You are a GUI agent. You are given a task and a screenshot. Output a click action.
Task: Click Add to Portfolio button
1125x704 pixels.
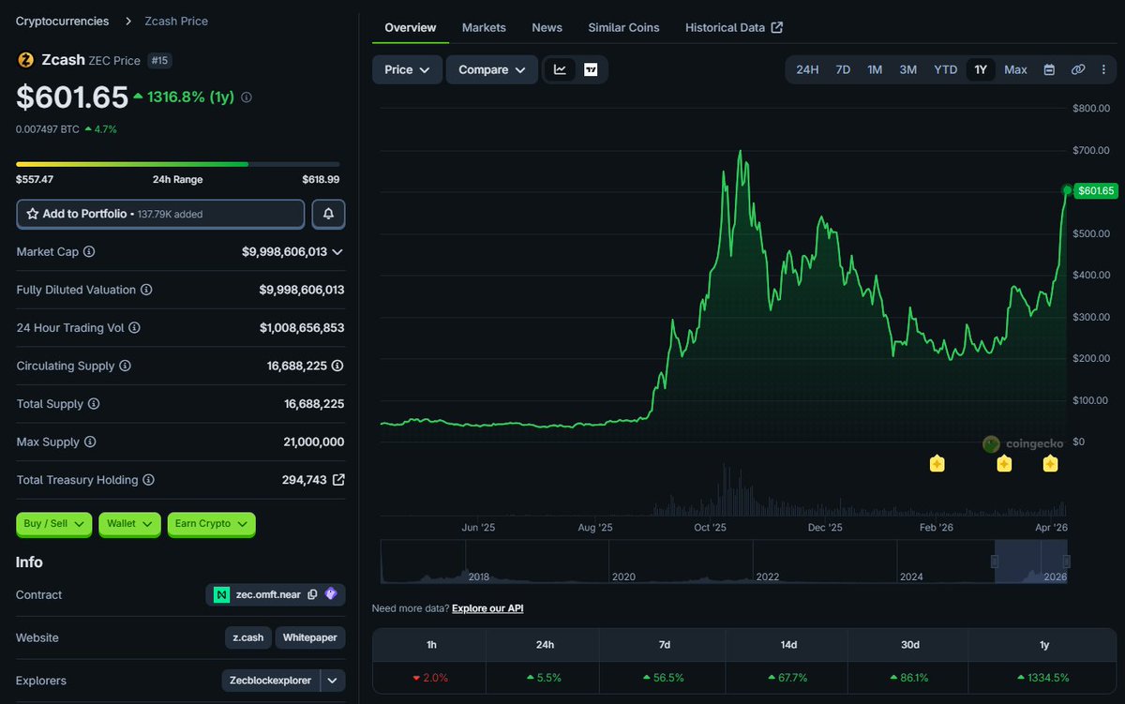coord(160,214)
